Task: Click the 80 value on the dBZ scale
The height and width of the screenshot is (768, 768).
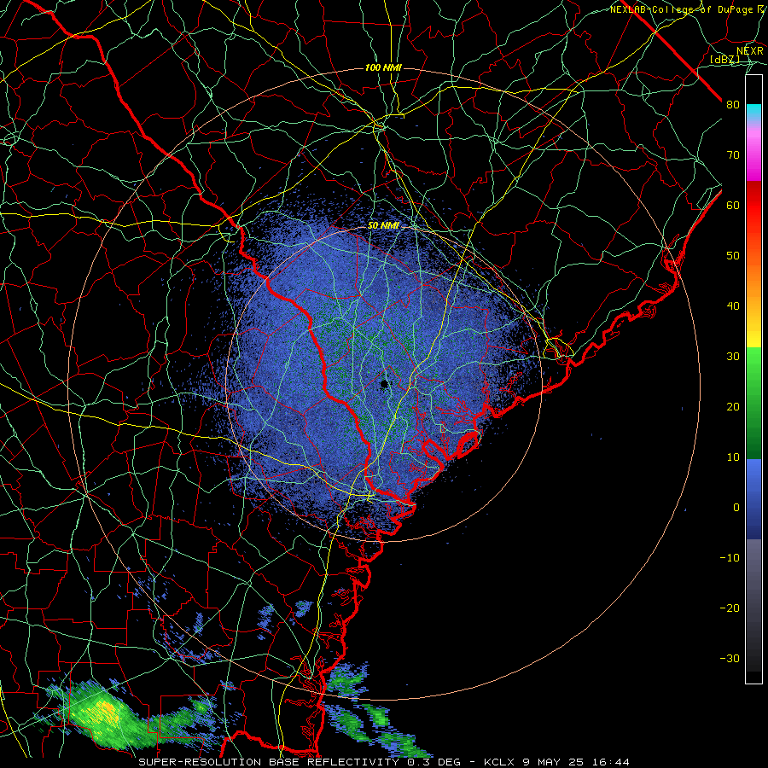Action: [x=733, y=104]
